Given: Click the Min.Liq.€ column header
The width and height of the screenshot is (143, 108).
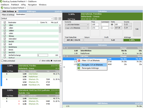Looking at the screenshot, I should [54, 22].
